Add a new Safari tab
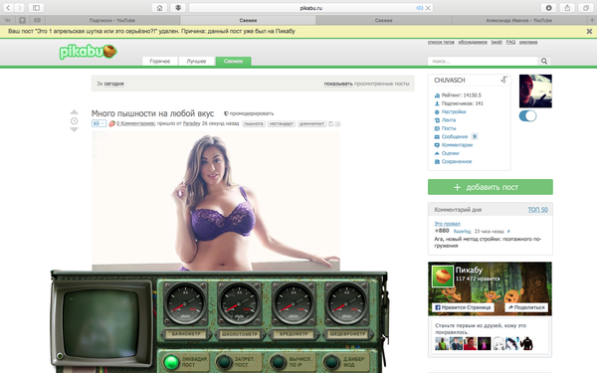 tap(592, 20)
